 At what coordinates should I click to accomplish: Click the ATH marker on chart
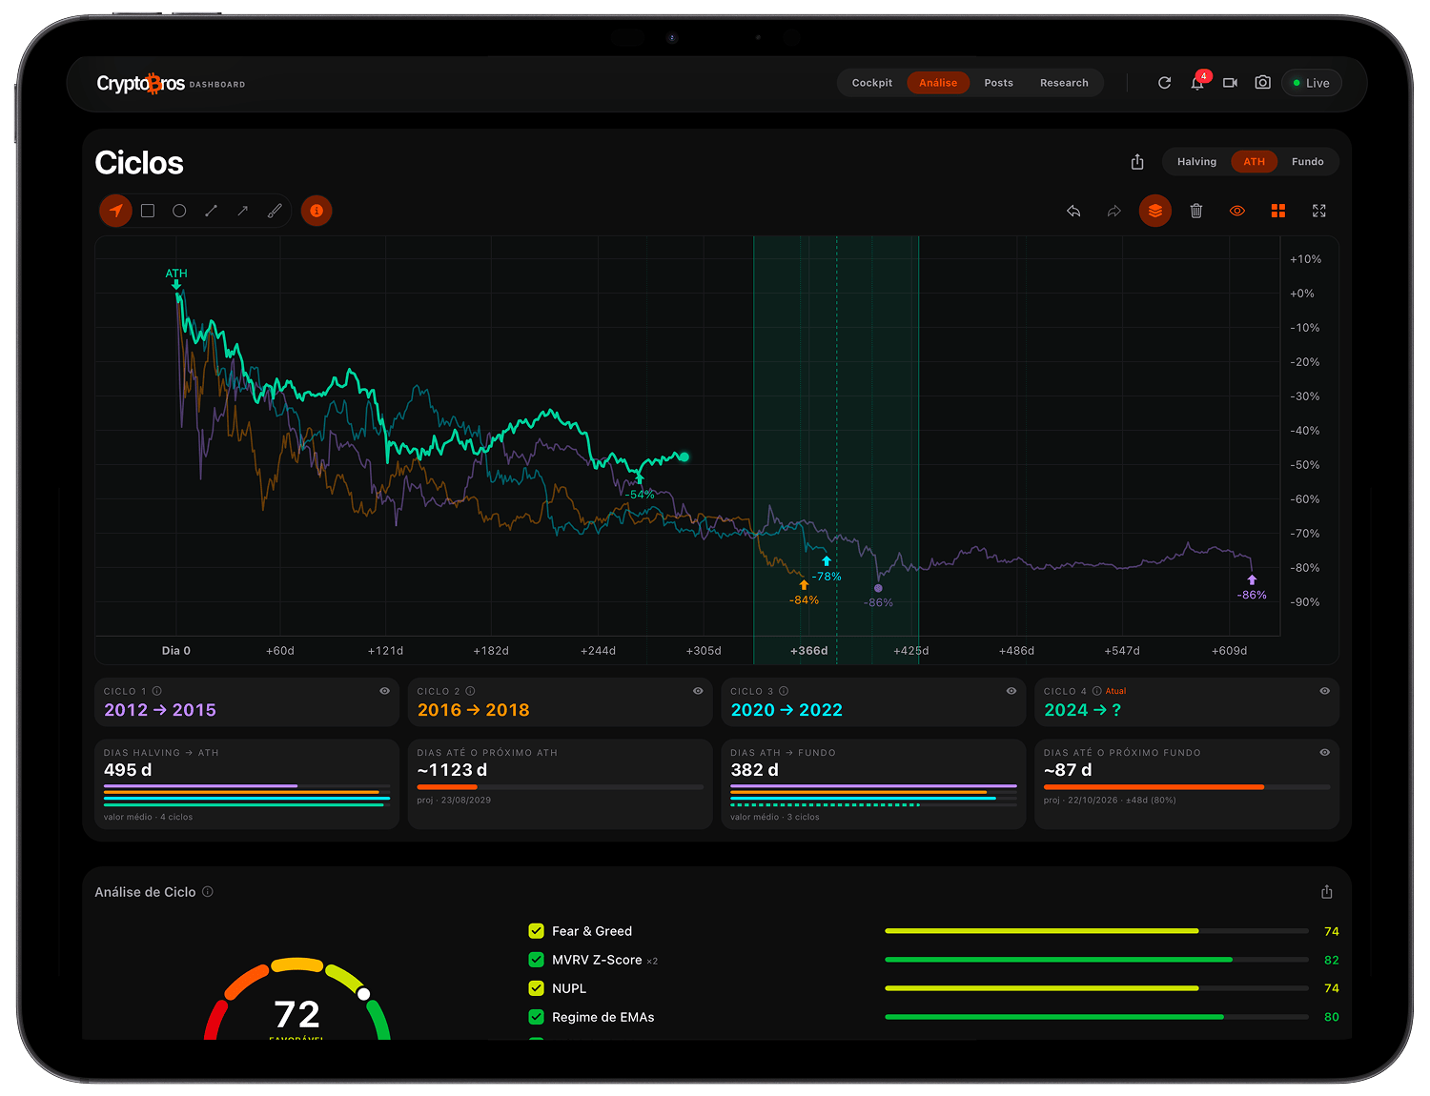click(176, 278)
